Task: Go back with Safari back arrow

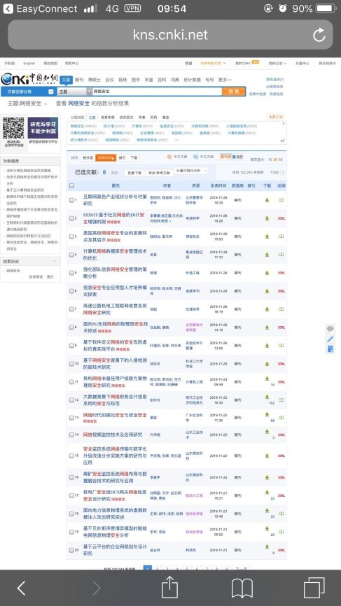Action: pyautogui.click(x=21, y=589)
